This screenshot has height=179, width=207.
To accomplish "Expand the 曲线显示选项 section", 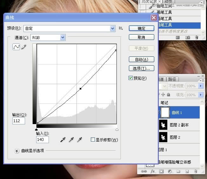I will tap(17, 151).
